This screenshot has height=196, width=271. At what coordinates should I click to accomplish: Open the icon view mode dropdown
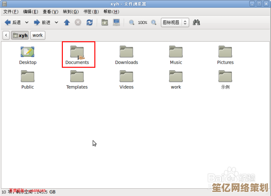(x=175, y=22)
